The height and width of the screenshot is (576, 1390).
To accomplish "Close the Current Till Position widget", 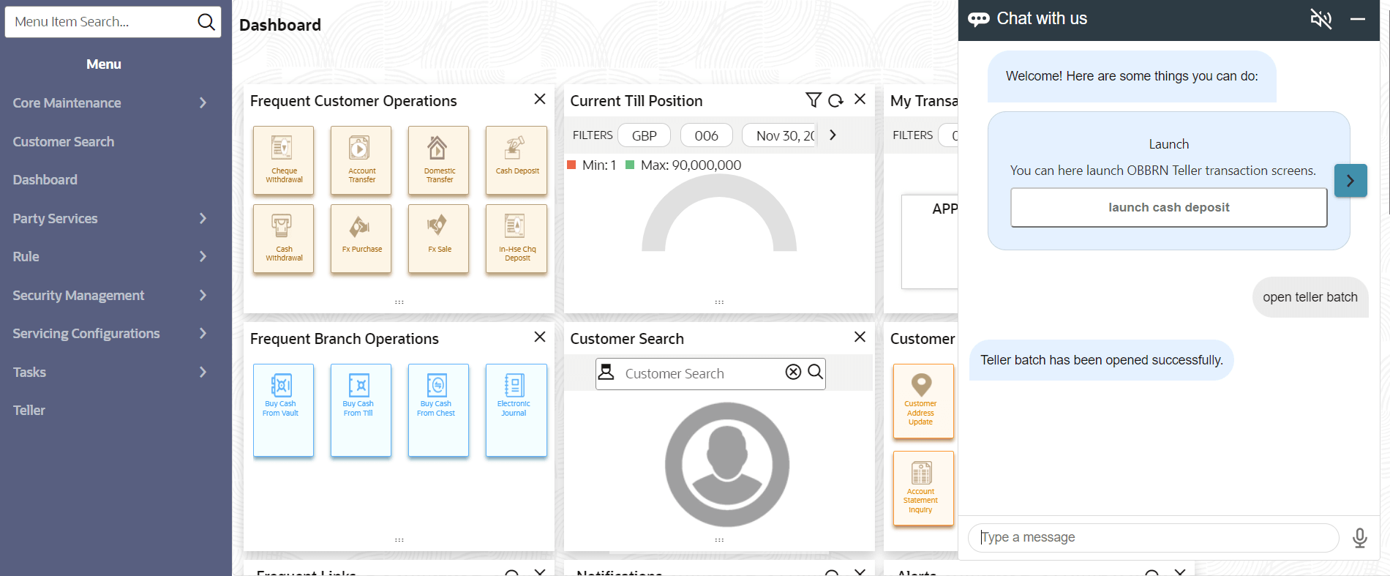I will (860, 99).
